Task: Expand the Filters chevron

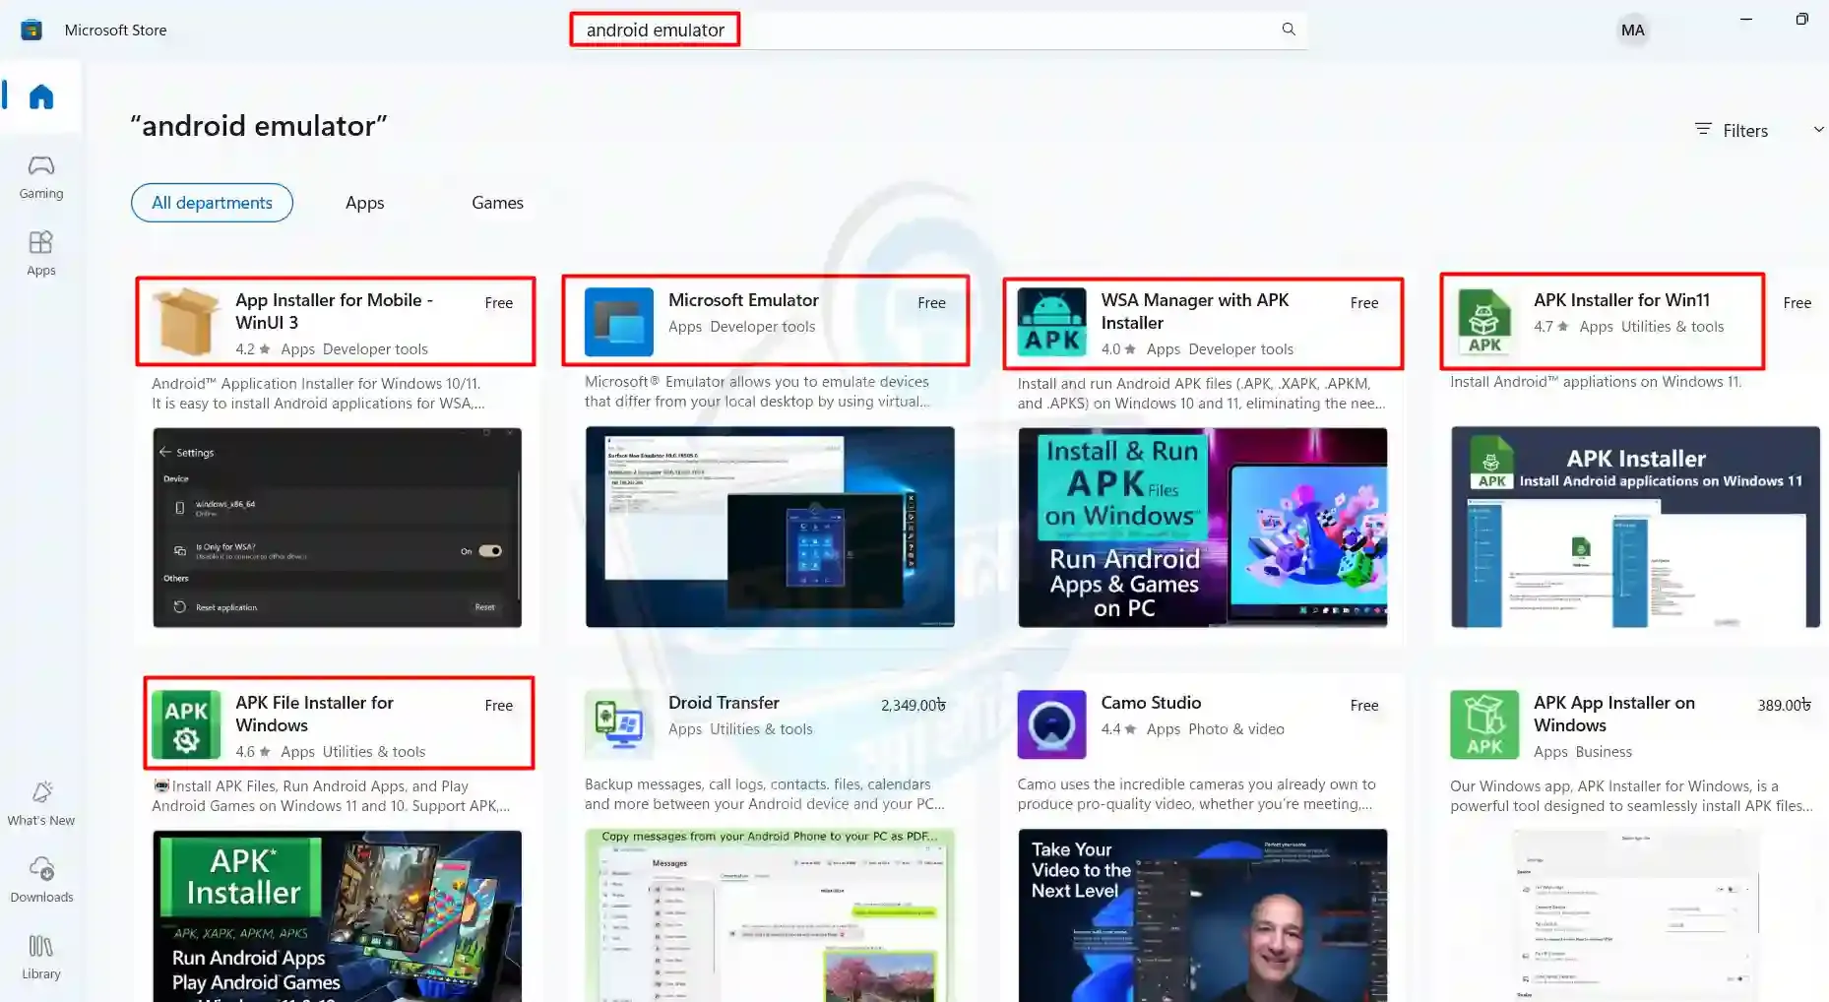Action: coord(1818,130)
